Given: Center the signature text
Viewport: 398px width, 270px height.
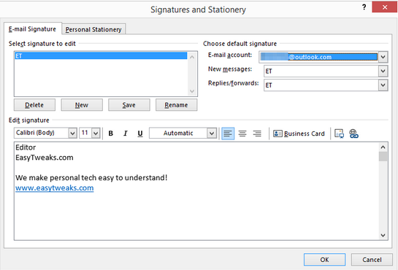Looking at the screenshot, I should [x=242, y=134].
